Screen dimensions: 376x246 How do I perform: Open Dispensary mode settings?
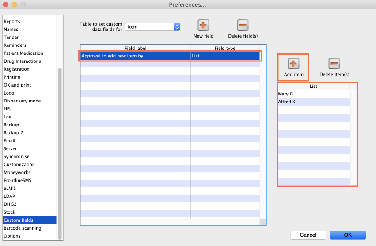(22, 101)
